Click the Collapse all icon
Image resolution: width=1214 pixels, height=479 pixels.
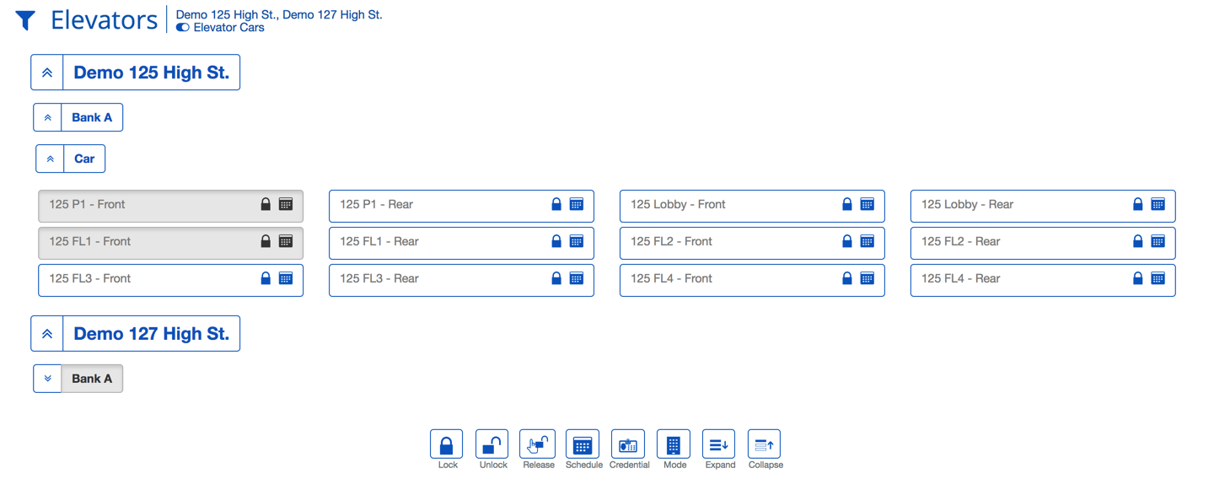tap(765, 444)
